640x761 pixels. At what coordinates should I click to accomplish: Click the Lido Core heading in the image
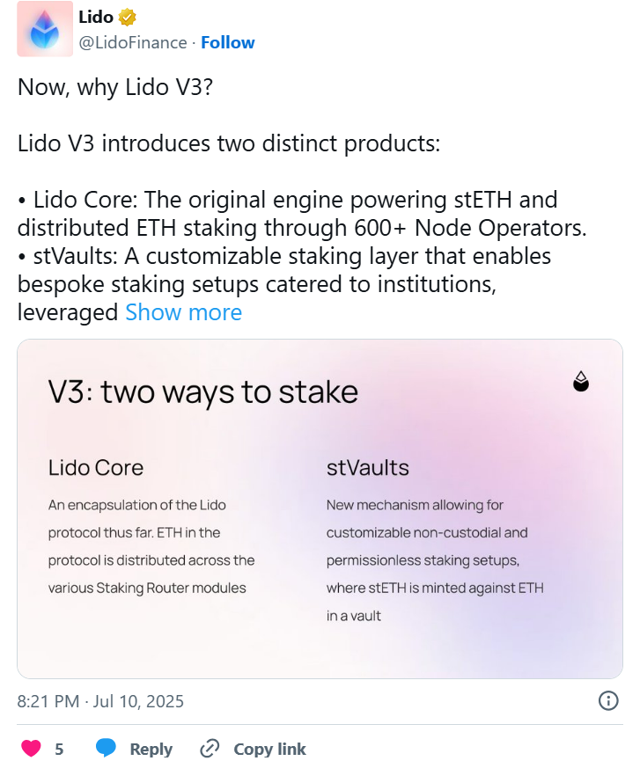pos(96,467)
